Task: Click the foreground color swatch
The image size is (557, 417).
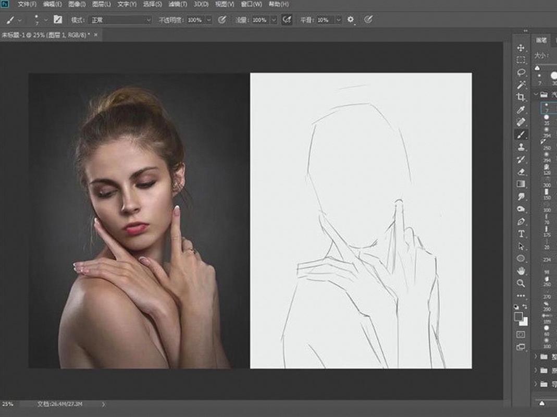Action: [x=518, y=316]
